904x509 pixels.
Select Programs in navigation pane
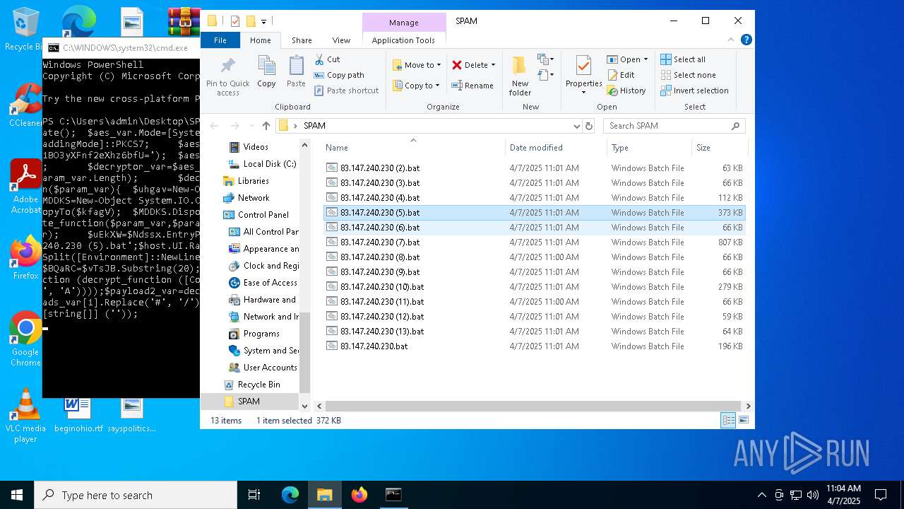tap(254, 334)
